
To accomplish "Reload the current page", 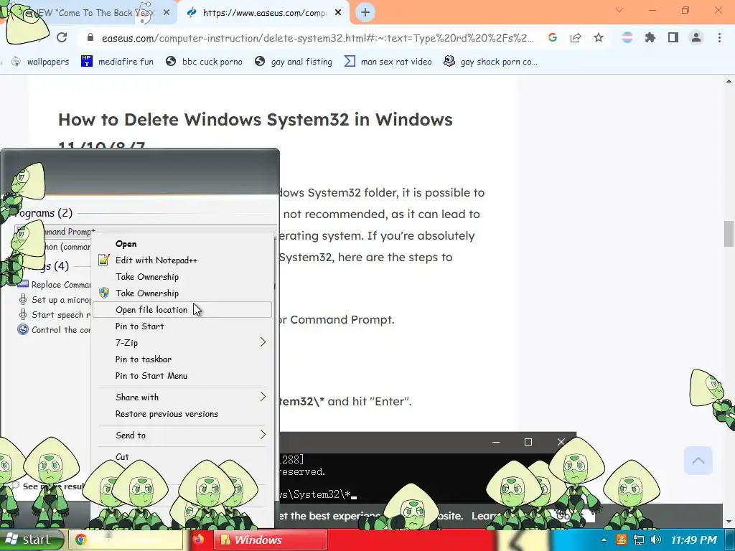I will [x=62, y=37].
